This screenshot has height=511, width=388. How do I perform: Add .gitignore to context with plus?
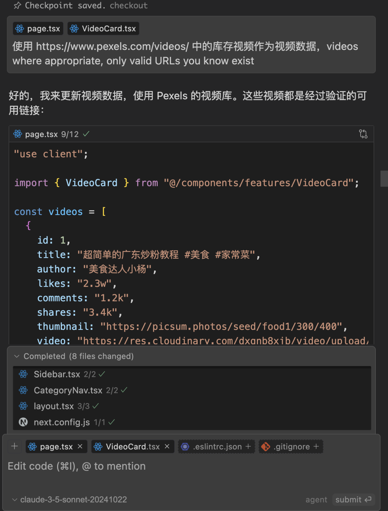pos(316,446)
